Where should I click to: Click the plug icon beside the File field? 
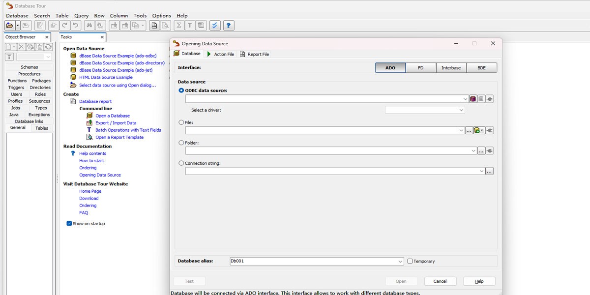pyautogui.click(x=489, y=130)
